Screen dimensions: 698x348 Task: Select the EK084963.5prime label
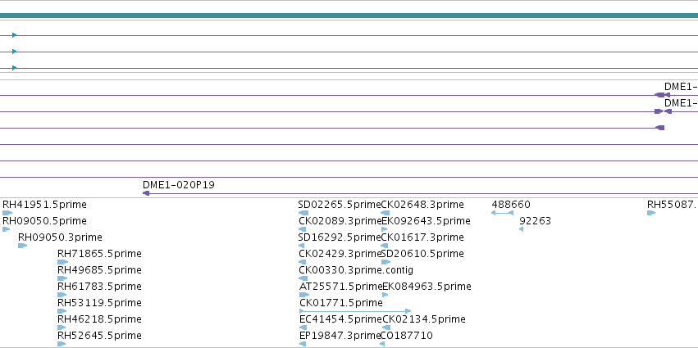click(427, 287)
